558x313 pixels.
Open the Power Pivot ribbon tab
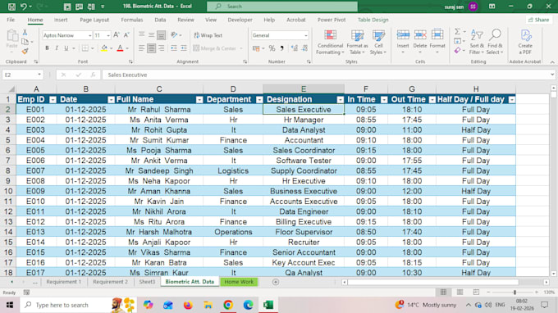[x=332, y=20]
